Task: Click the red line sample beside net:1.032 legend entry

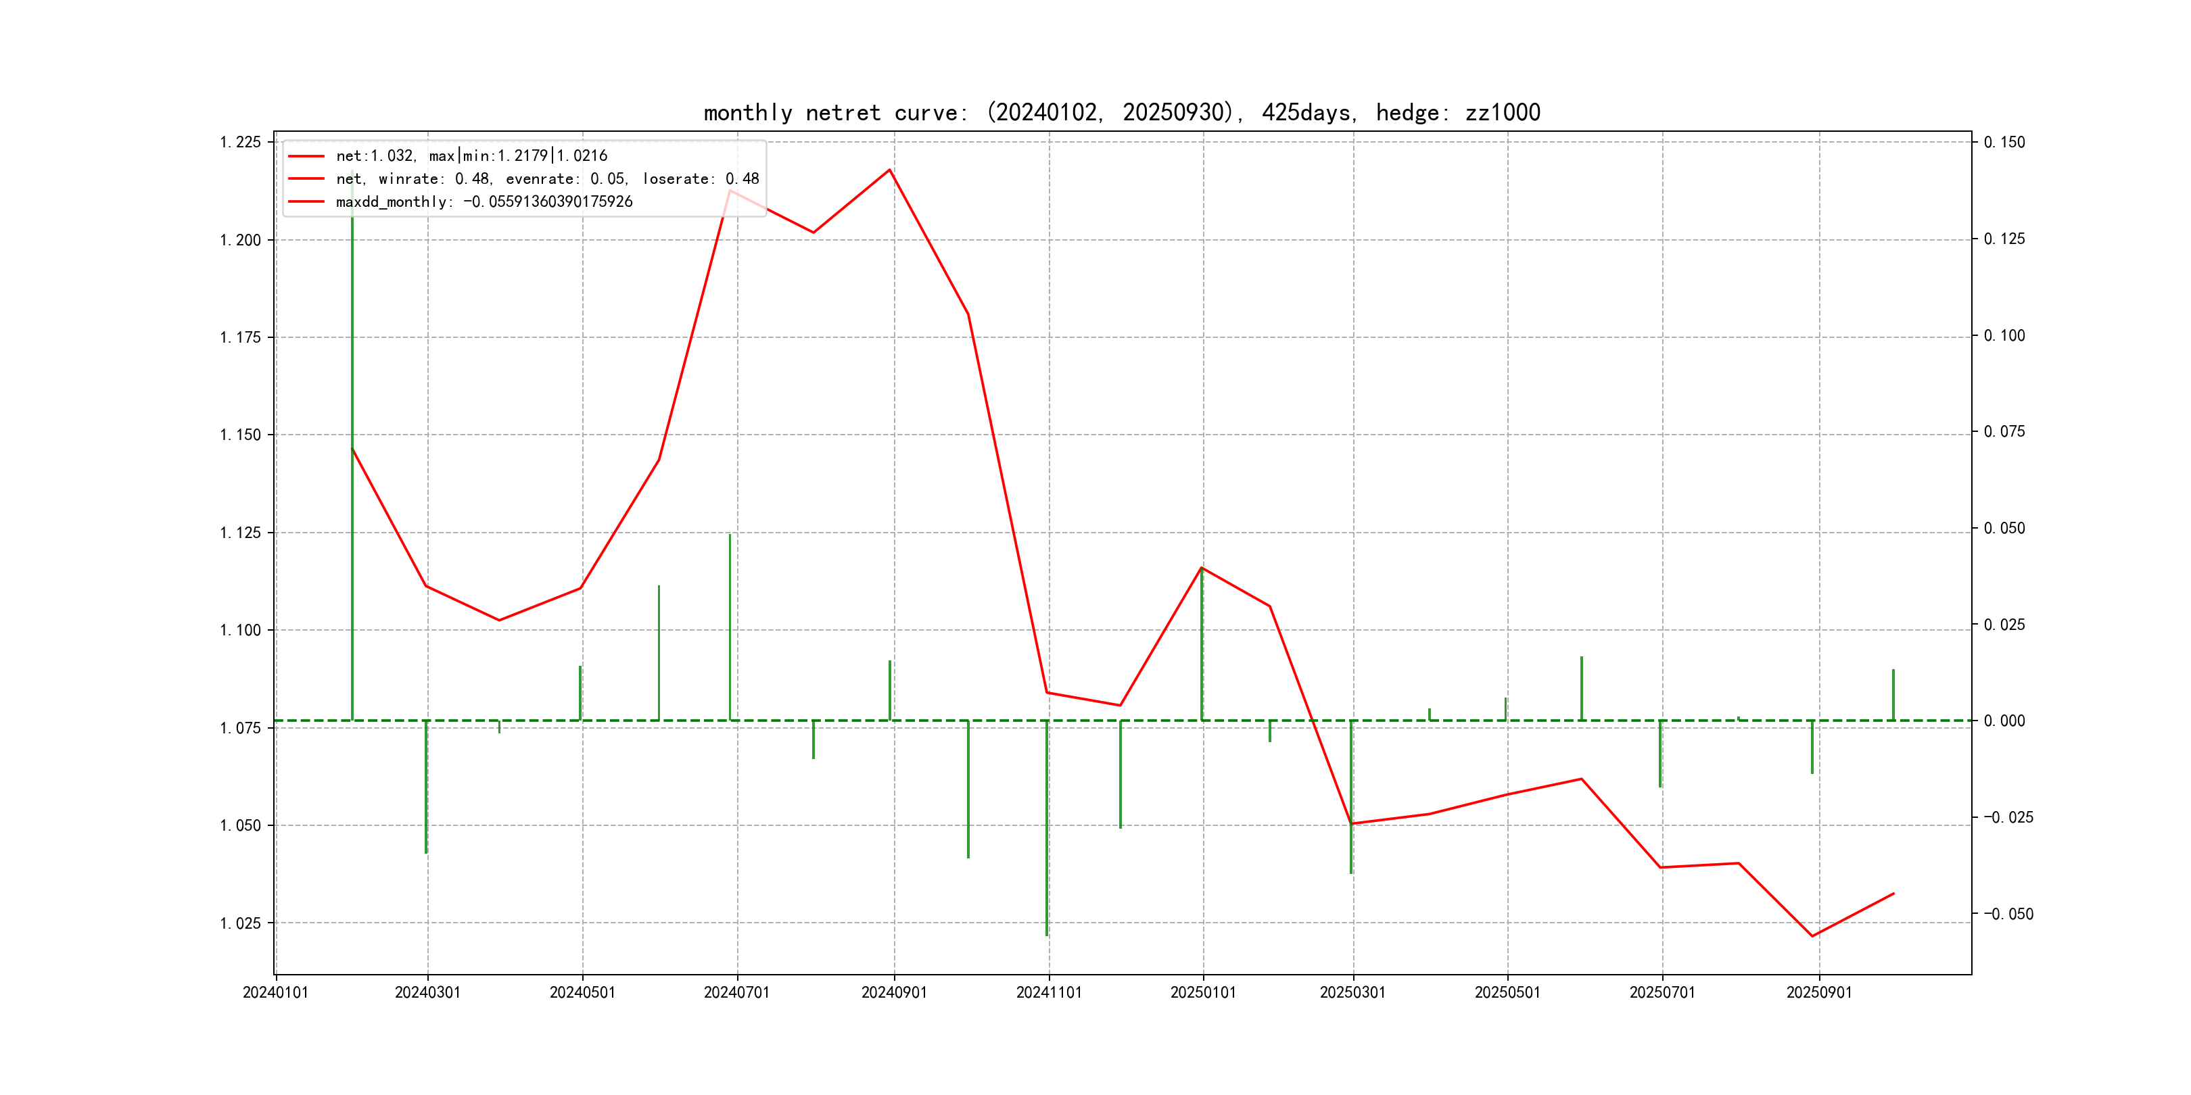Action: click(x=306, y=156)
